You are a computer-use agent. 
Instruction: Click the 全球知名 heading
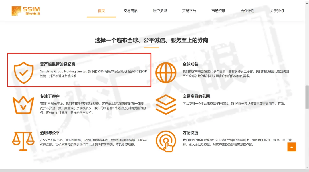[x=190, y=64]
